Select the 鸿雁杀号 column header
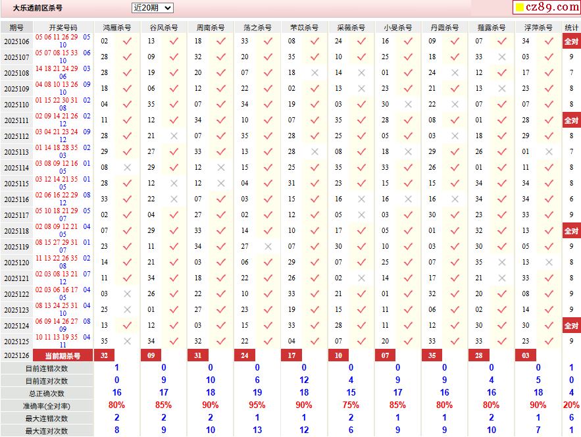The height and width of the screenshot is (437, 581). point(117,28)
